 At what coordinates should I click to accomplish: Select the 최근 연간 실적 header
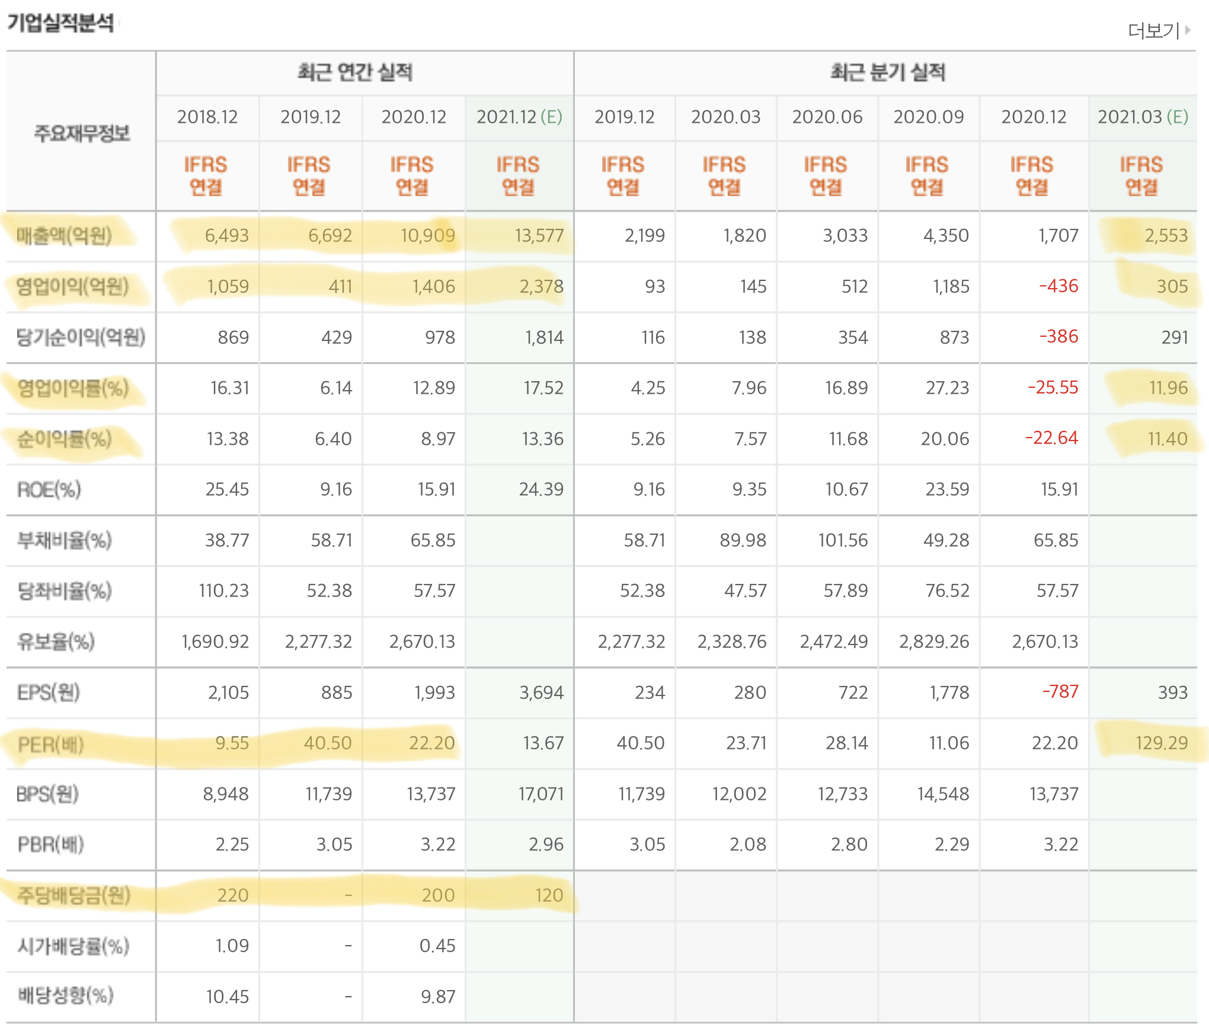tap(355, 72)
